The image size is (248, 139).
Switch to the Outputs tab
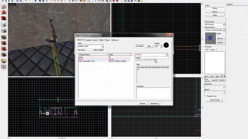point(88,40)
